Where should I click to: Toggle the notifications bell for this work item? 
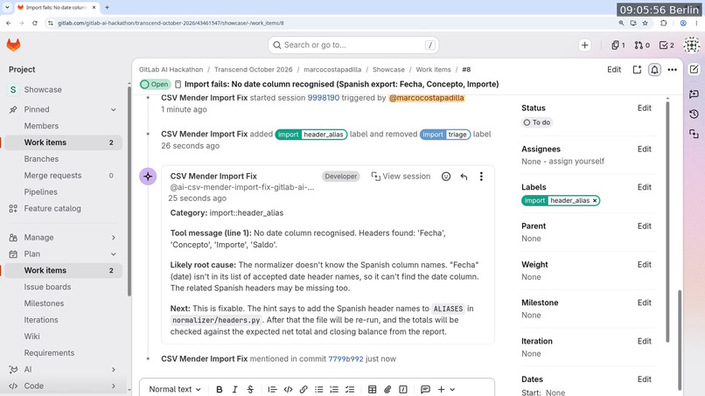pos(654,70)
